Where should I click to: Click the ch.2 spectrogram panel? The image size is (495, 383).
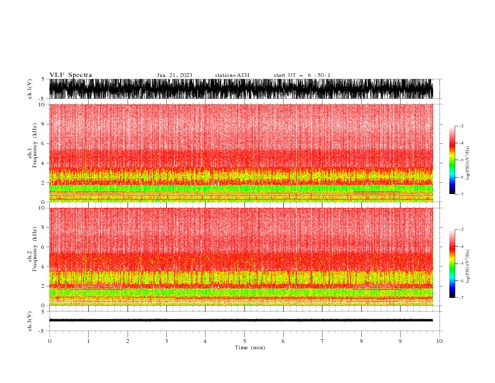(x=241, y=257)
